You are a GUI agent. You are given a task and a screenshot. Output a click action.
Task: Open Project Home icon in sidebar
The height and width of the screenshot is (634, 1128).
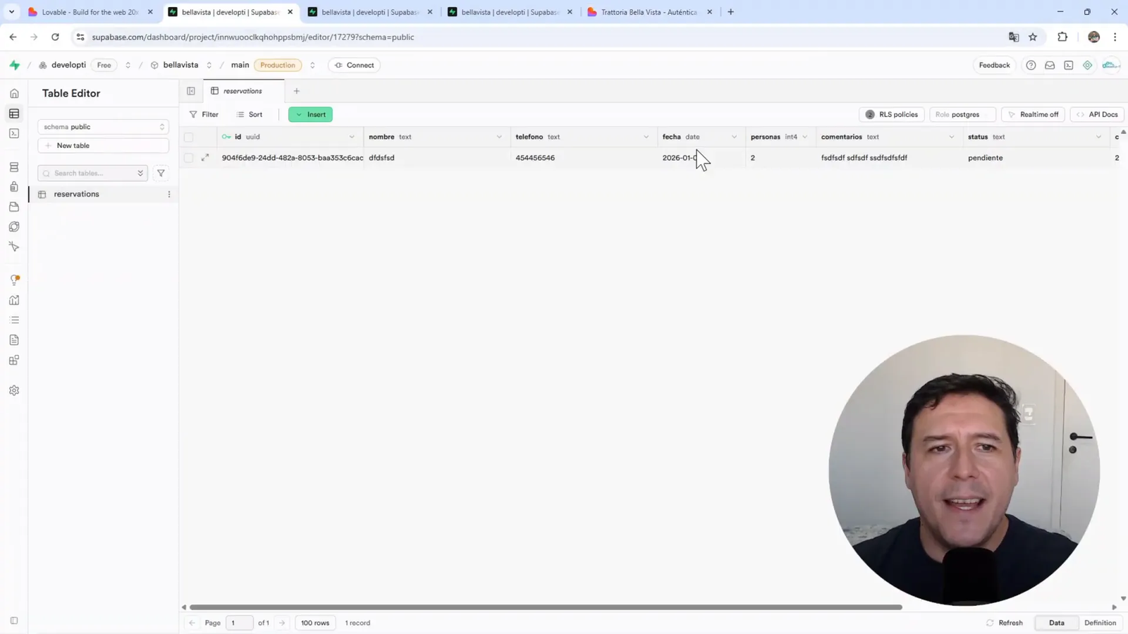(14, 94)
